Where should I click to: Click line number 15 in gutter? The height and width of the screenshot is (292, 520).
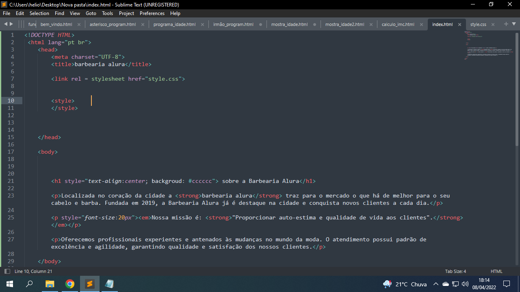[11, 137]
